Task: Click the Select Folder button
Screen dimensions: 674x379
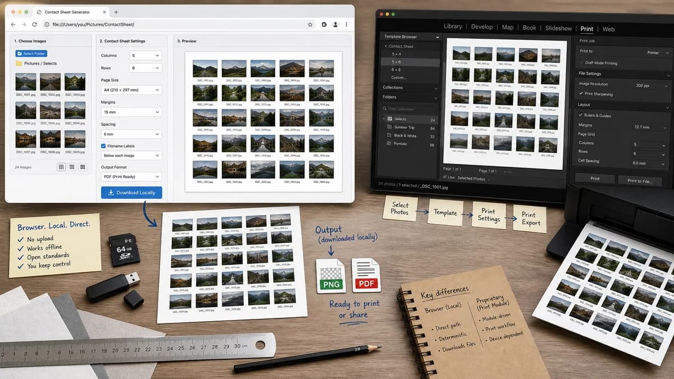Action: pos(31,53)
